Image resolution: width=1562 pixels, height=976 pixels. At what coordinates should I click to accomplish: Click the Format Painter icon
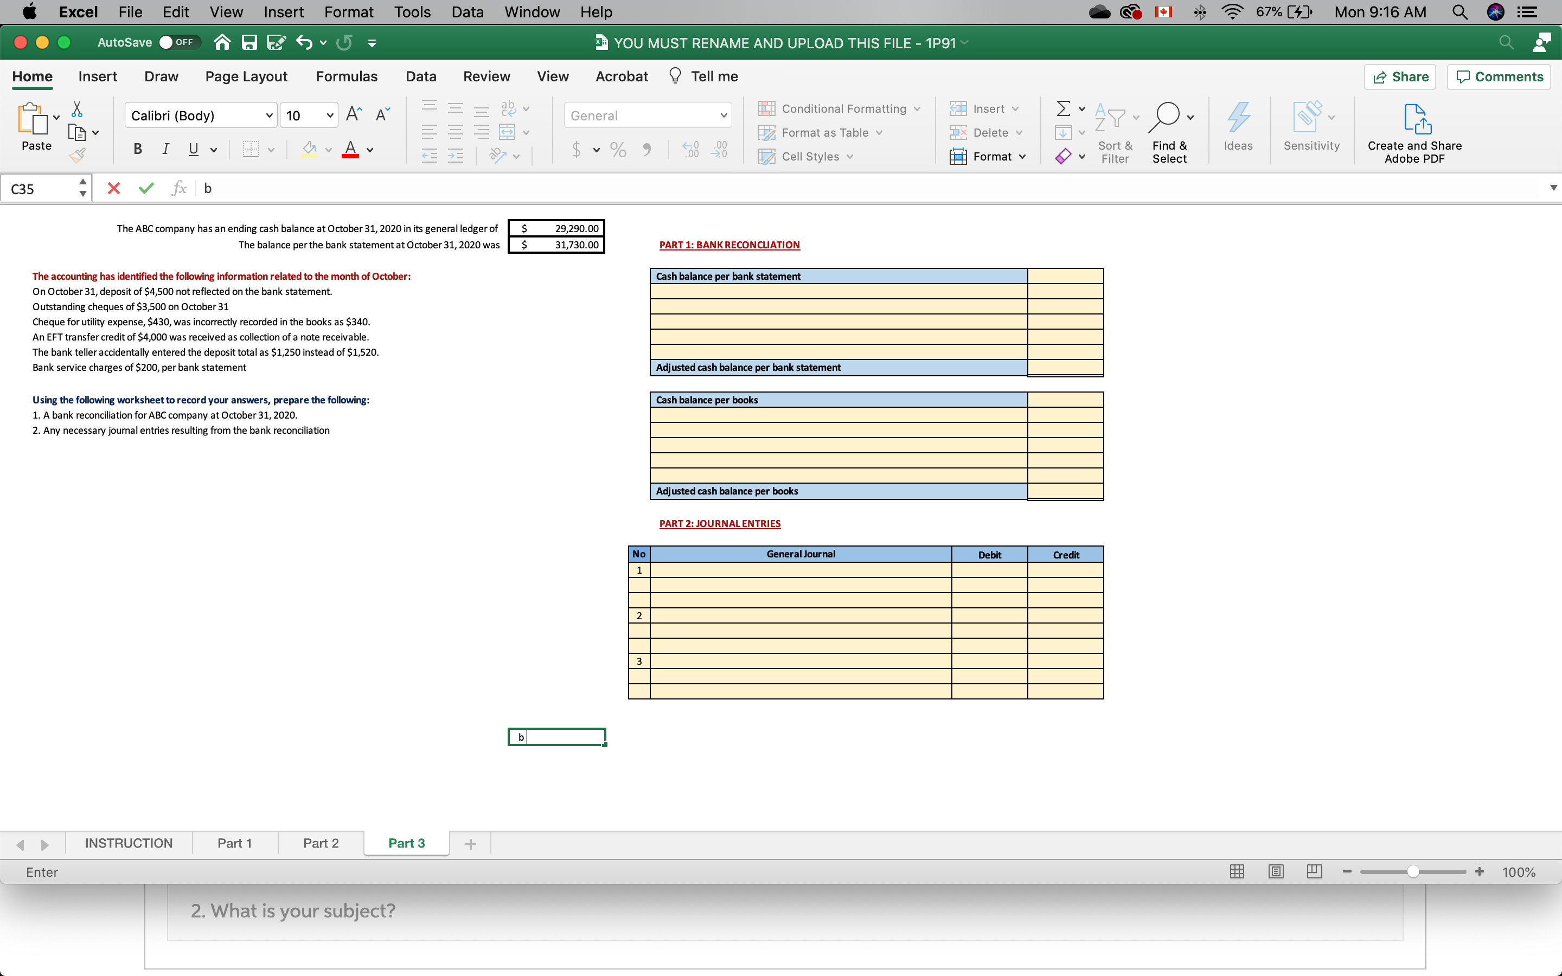[78, 155]
